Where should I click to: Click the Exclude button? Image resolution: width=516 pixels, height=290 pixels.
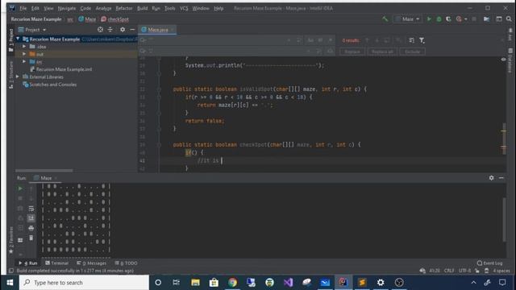pyautogui.click(x=412, y=52)
